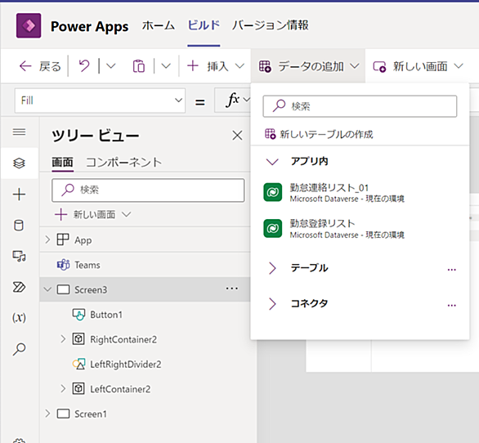
Task: Click the Search magnifier icon in left sidebar
Action: 19,349
